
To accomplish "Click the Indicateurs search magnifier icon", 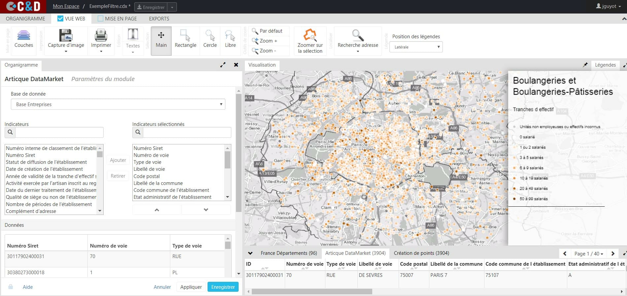I will (10, 132).
